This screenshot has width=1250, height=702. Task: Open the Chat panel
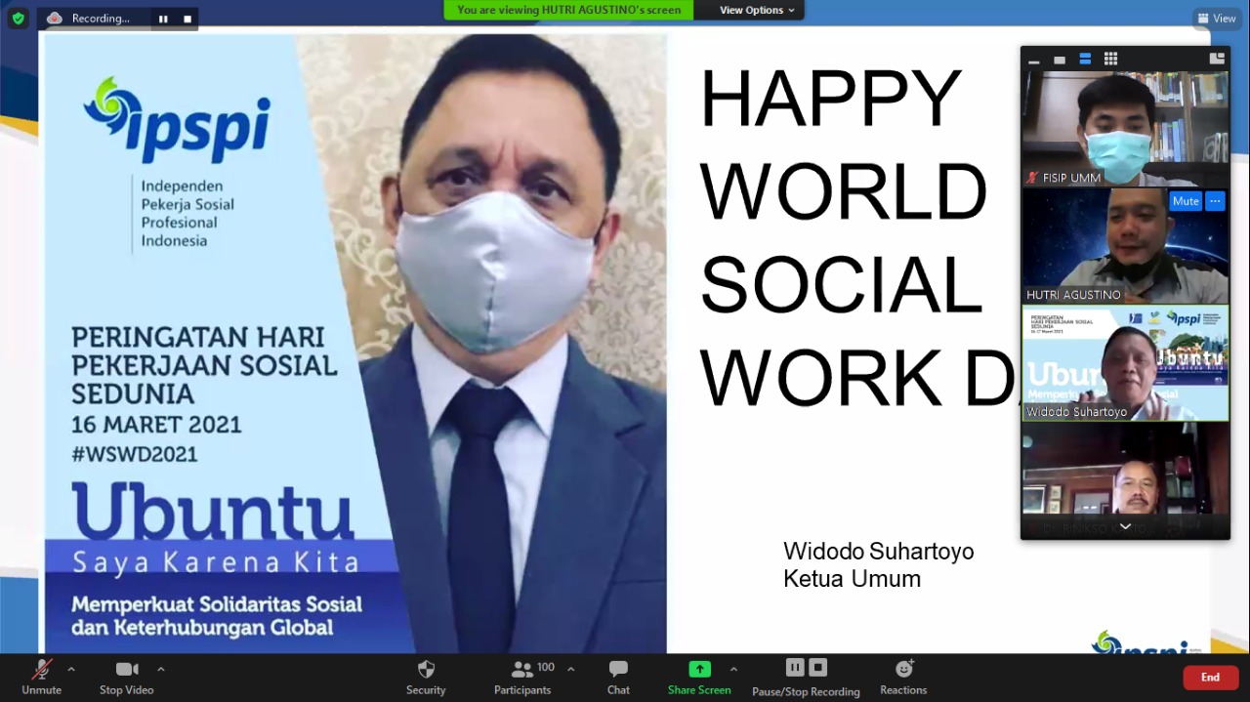tap(618, 676)
